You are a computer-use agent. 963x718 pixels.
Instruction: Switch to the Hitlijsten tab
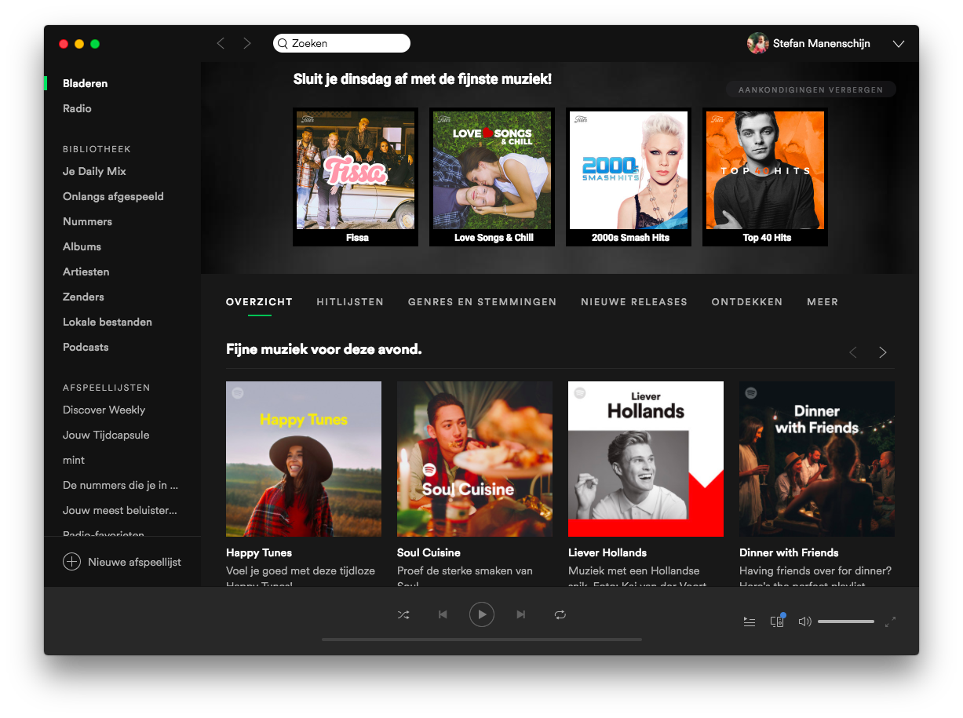click(350, 302)
